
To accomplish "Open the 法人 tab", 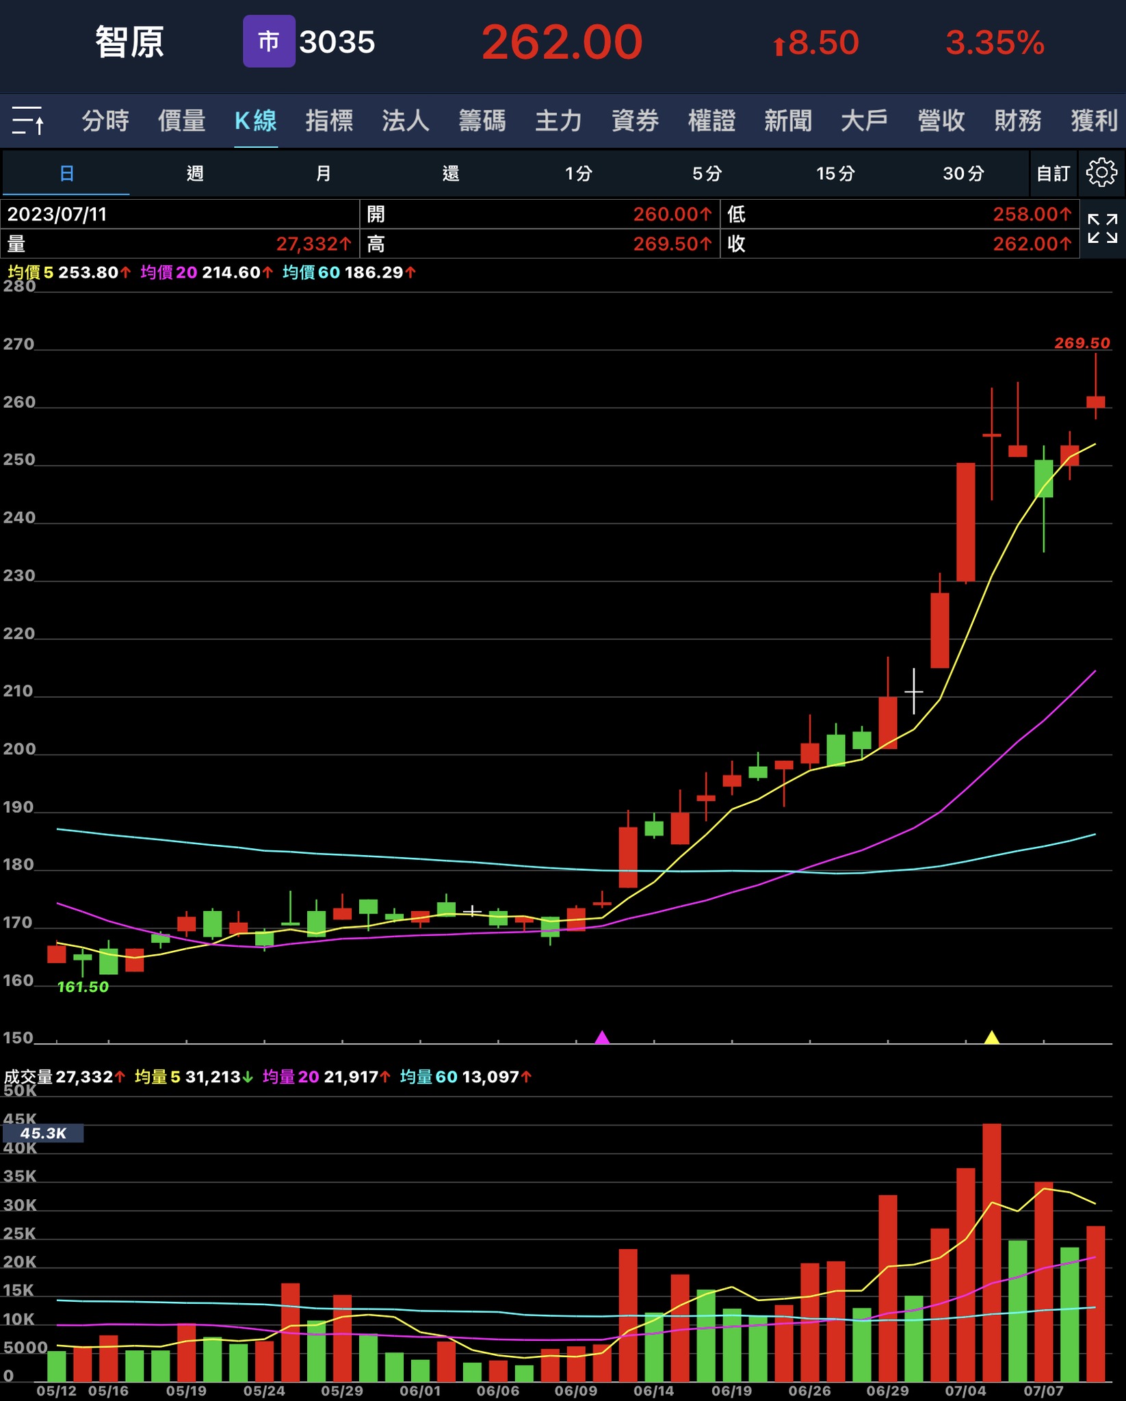I will [406, 121].
